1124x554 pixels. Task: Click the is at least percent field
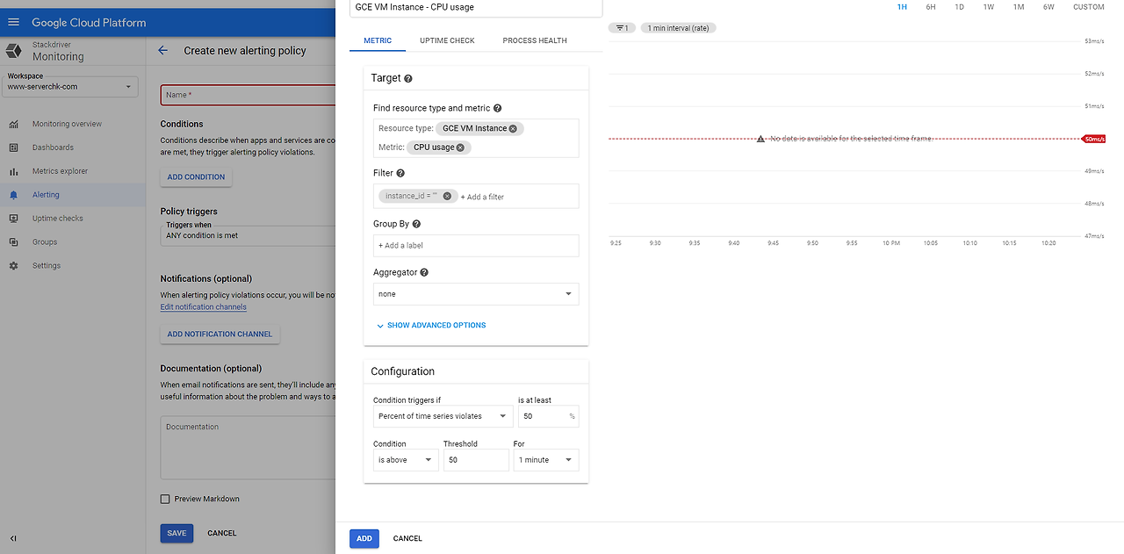(x=548, y=416)
